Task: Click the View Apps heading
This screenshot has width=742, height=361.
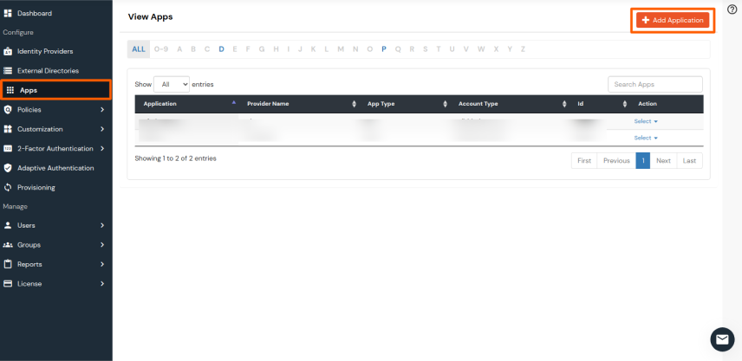Action: point(151,17)
